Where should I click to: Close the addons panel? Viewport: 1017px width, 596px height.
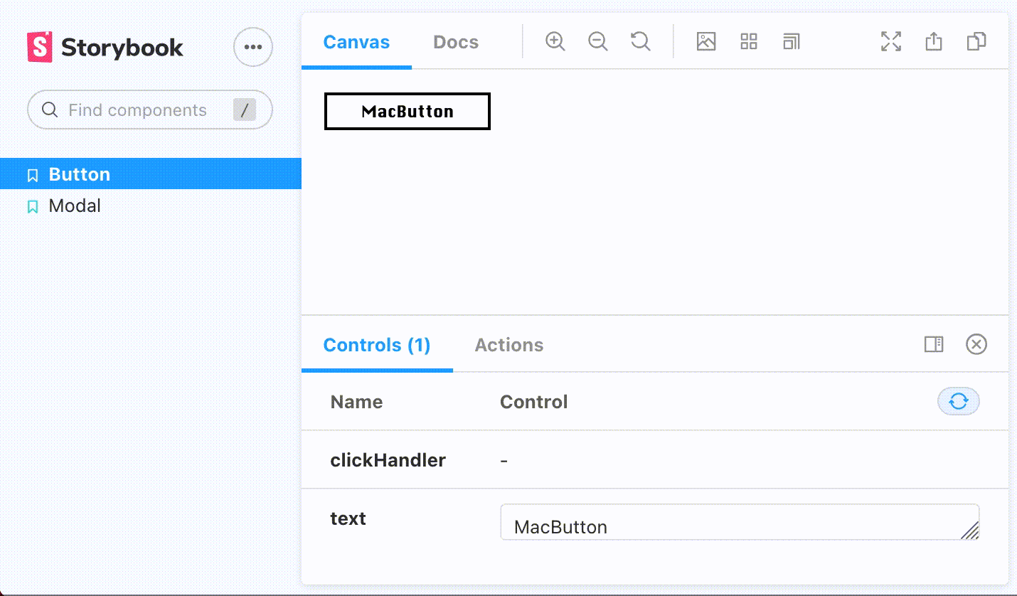click(976, 344)
